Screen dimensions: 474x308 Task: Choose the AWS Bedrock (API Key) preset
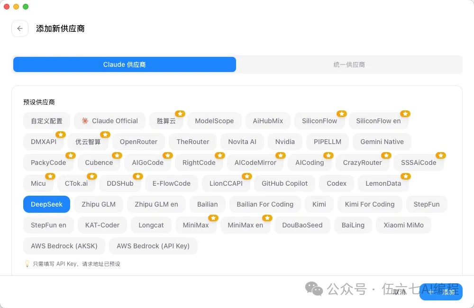coord(153,246)
